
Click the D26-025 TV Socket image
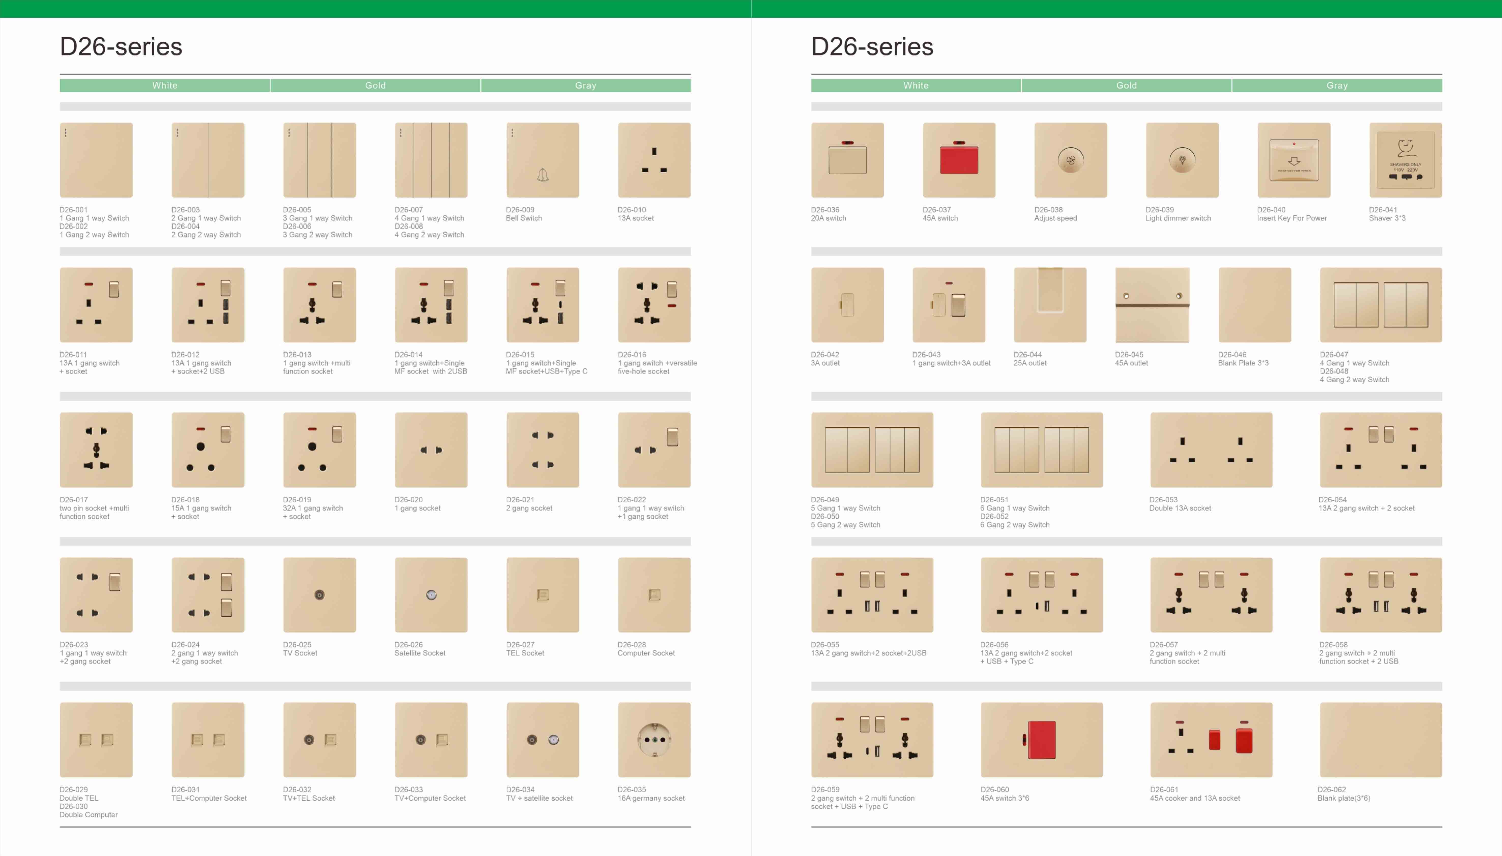point(319,595)
